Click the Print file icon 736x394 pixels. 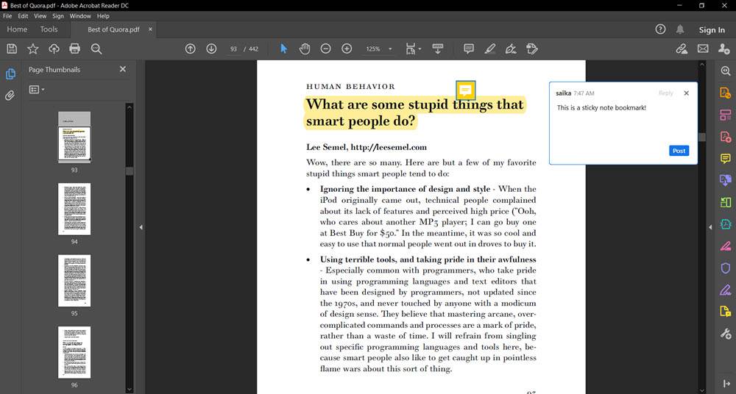(74, 49)
